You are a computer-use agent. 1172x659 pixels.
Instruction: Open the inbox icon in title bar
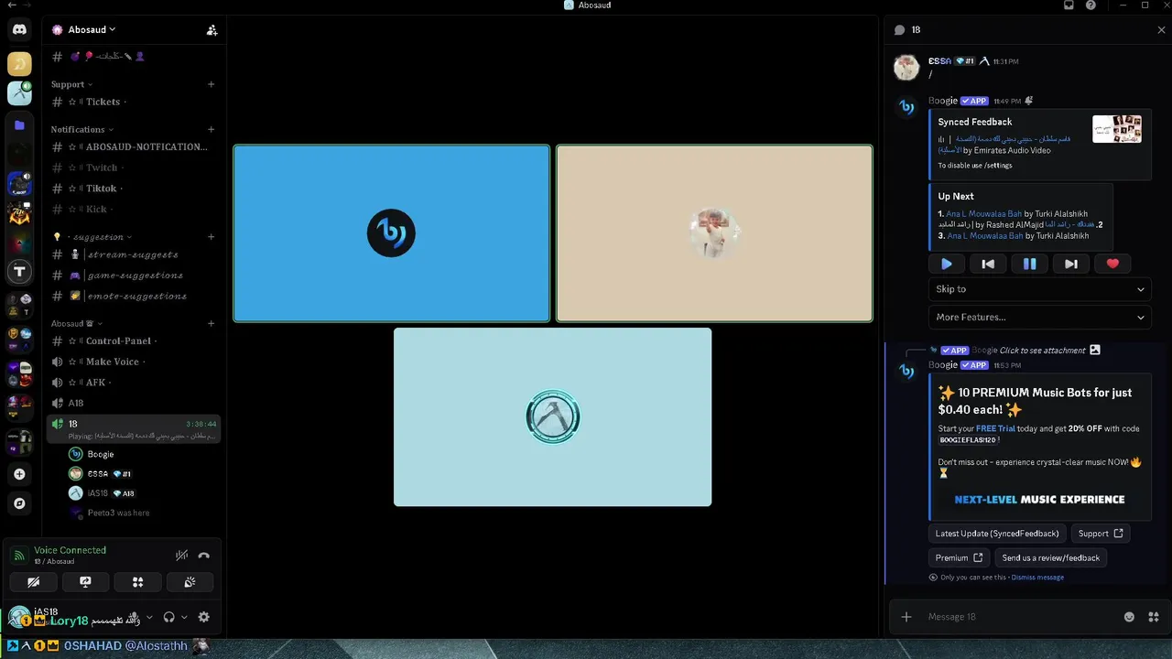click(x=1069, y=5)
